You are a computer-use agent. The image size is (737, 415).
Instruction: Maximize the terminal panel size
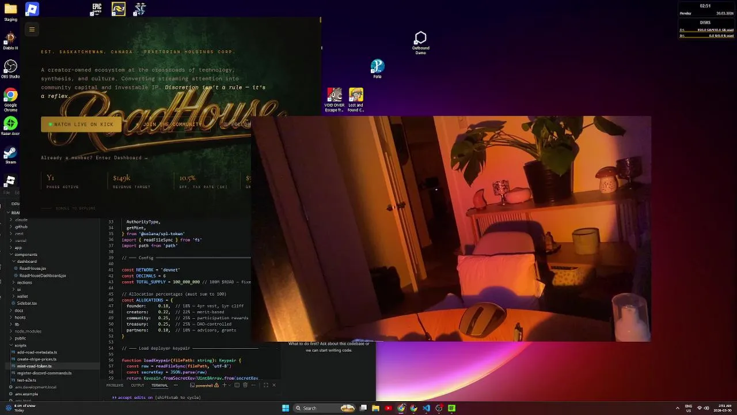coord(265,385)
